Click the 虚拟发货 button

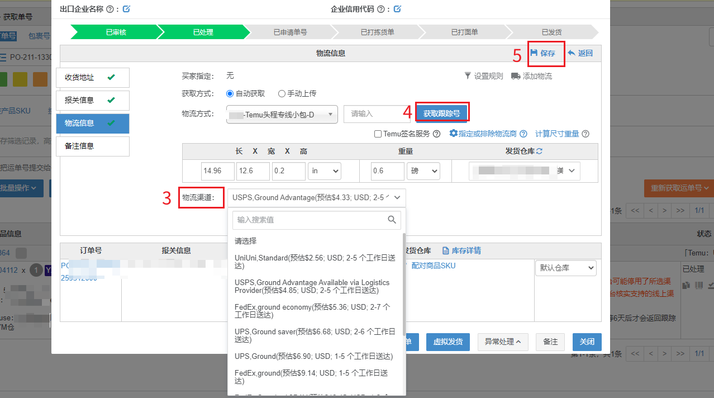(447, 342)
